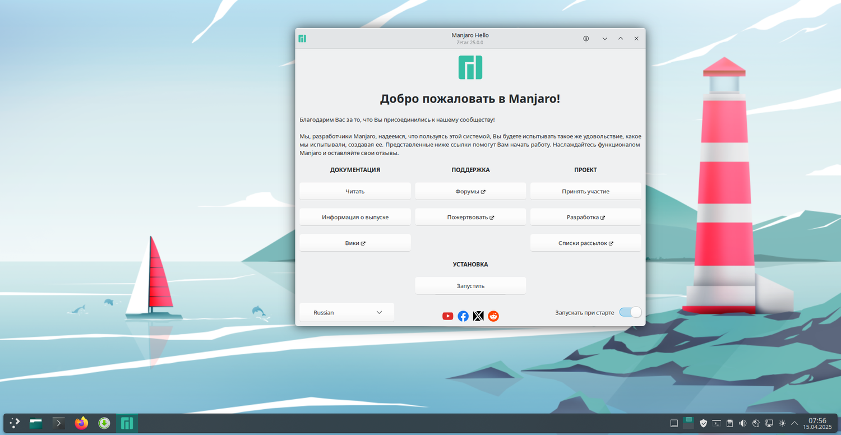The height and width of the screenshot is (435, 841).
Task: Open the application launcher on the taskbar
Action: (15, 423)
